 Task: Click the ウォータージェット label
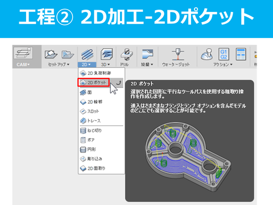pyautogui.click(x=176, y=65)
